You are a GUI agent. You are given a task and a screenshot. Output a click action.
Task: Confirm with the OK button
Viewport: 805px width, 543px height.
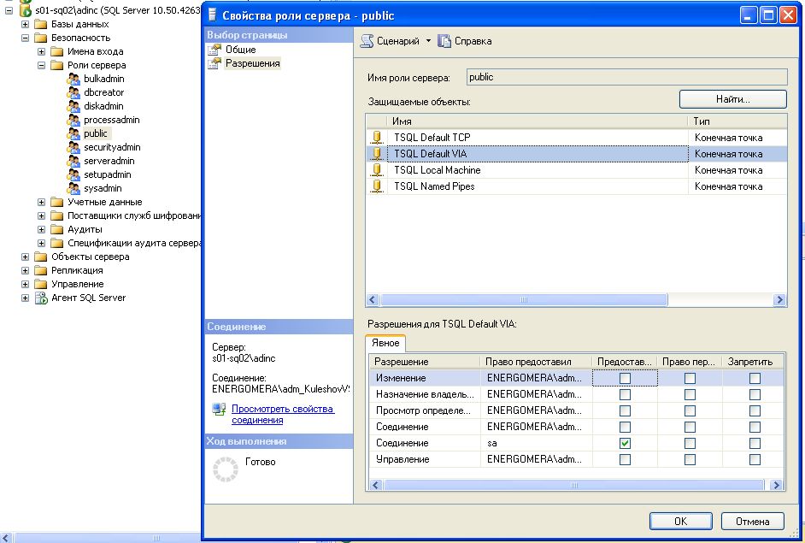[681, 522]
